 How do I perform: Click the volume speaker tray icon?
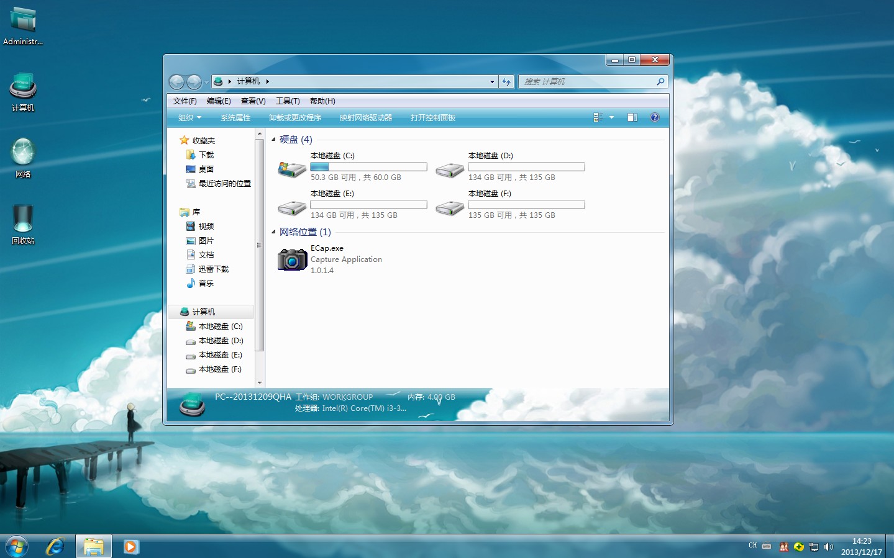tap(829, 547)
